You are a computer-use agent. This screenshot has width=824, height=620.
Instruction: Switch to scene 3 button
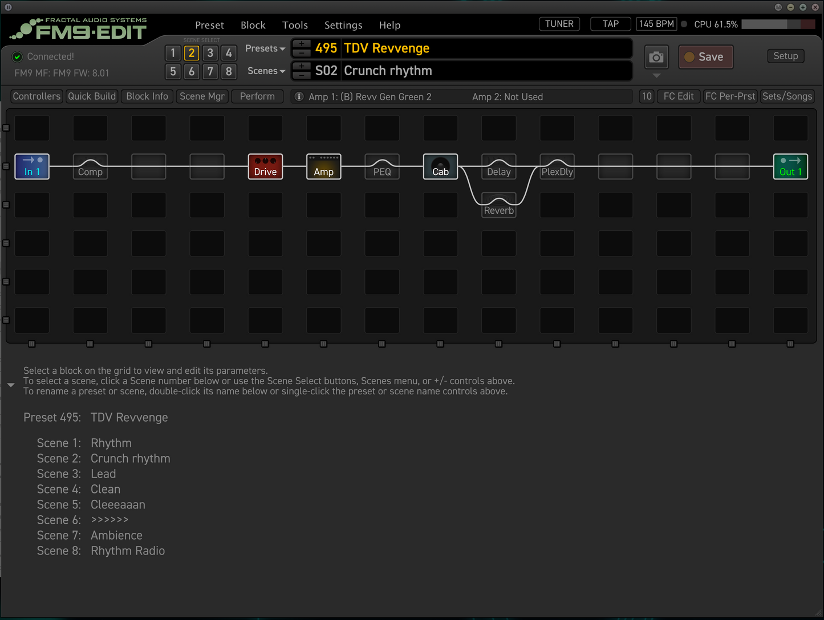(210, 53)
